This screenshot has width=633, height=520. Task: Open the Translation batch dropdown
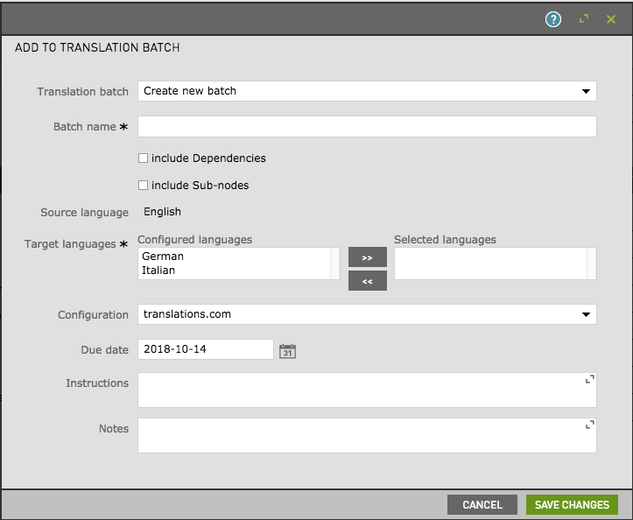[367, 91]
